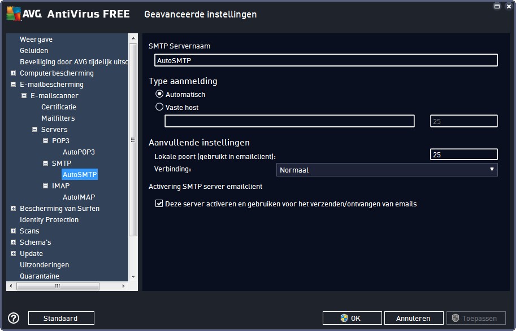Collapse the POP3 tree node
The width and height of the screenshot is (516, 331).
coord(45,140)
